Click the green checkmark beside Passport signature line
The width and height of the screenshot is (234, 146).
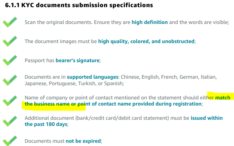(x=10, y=60)
